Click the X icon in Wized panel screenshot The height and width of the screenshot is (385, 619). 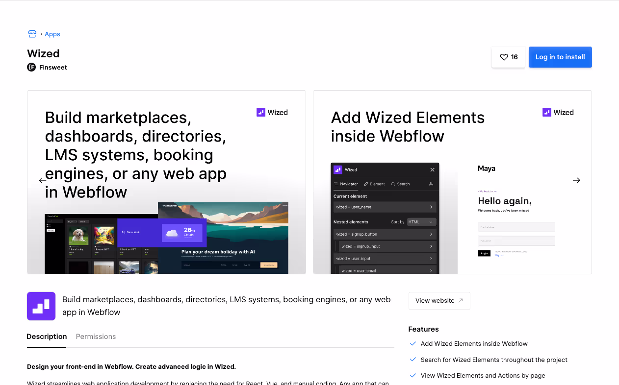(432, 170)
